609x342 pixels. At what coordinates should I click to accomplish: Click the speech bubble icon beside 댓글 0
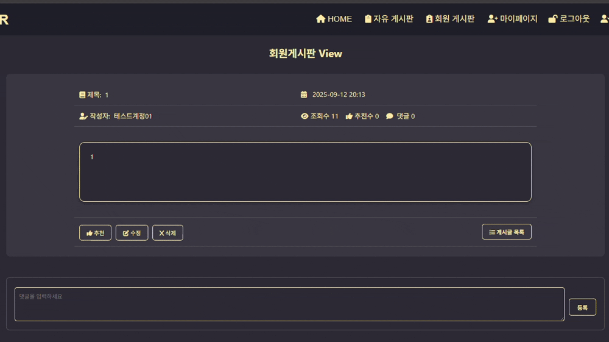390,116
